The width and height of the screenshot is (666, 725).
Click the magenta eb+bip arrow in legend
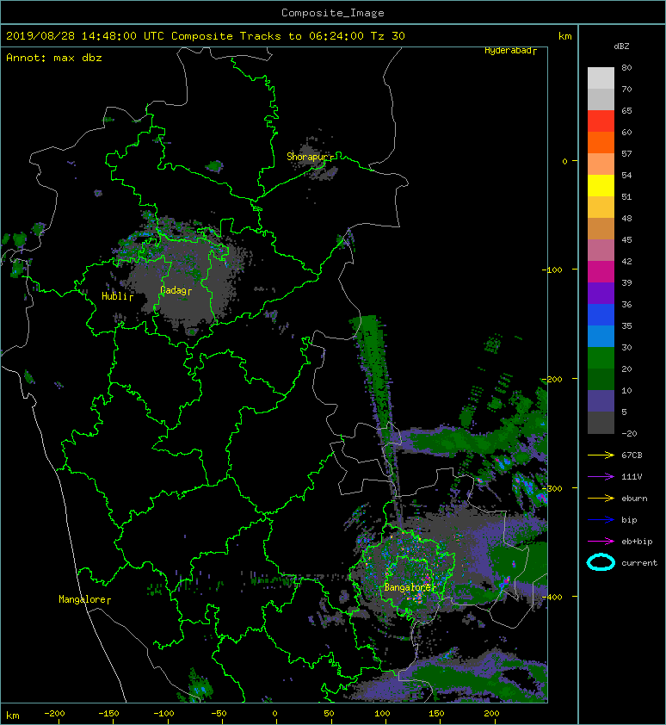coord(601,542)
